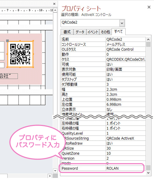Click the タブストップ property value はい
The width and height of the screenshot is (154, 181).
[x=126, y=79]
